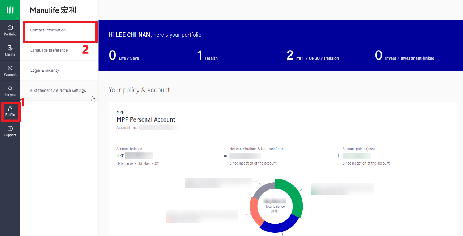View Life / Save policies count
This screenshot has width=463, height=236.
pos(124,55)
